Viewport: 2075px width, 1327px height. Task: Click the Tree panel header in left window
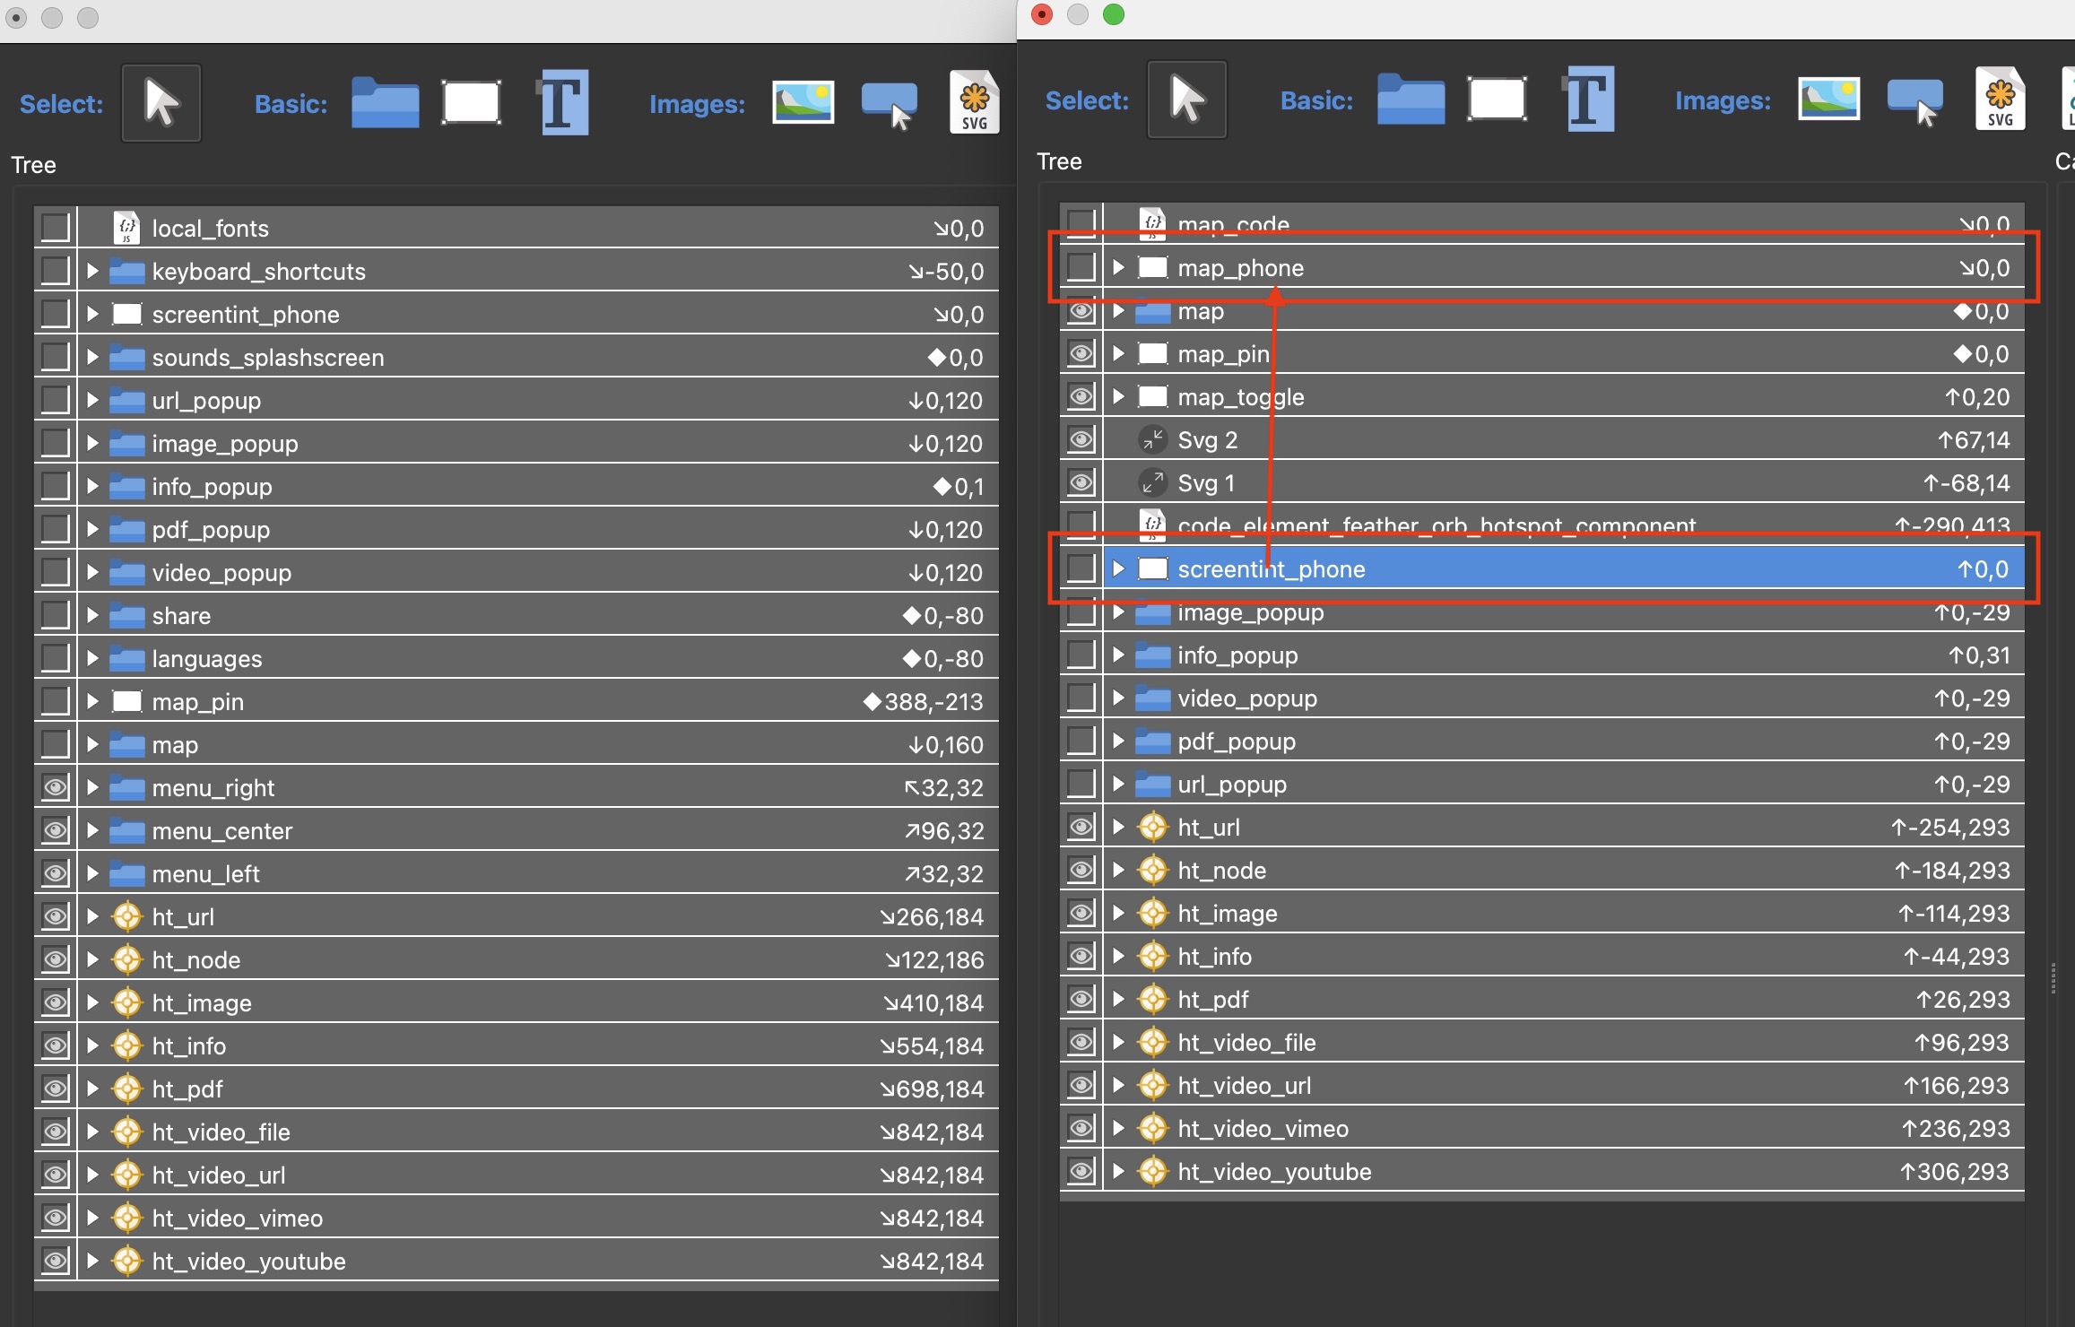pyautogui.click(x=33, y=165)
